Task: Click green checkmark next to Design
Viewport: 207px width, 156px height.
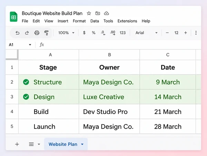Action: [26, 97]
